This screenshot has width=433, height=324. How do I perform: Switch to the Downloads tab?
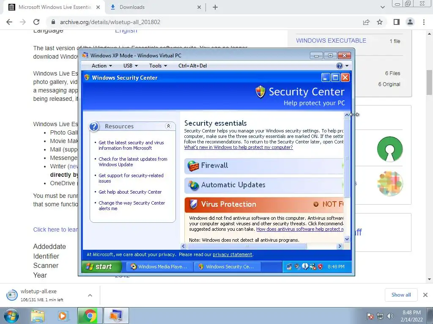pos(155,7)
